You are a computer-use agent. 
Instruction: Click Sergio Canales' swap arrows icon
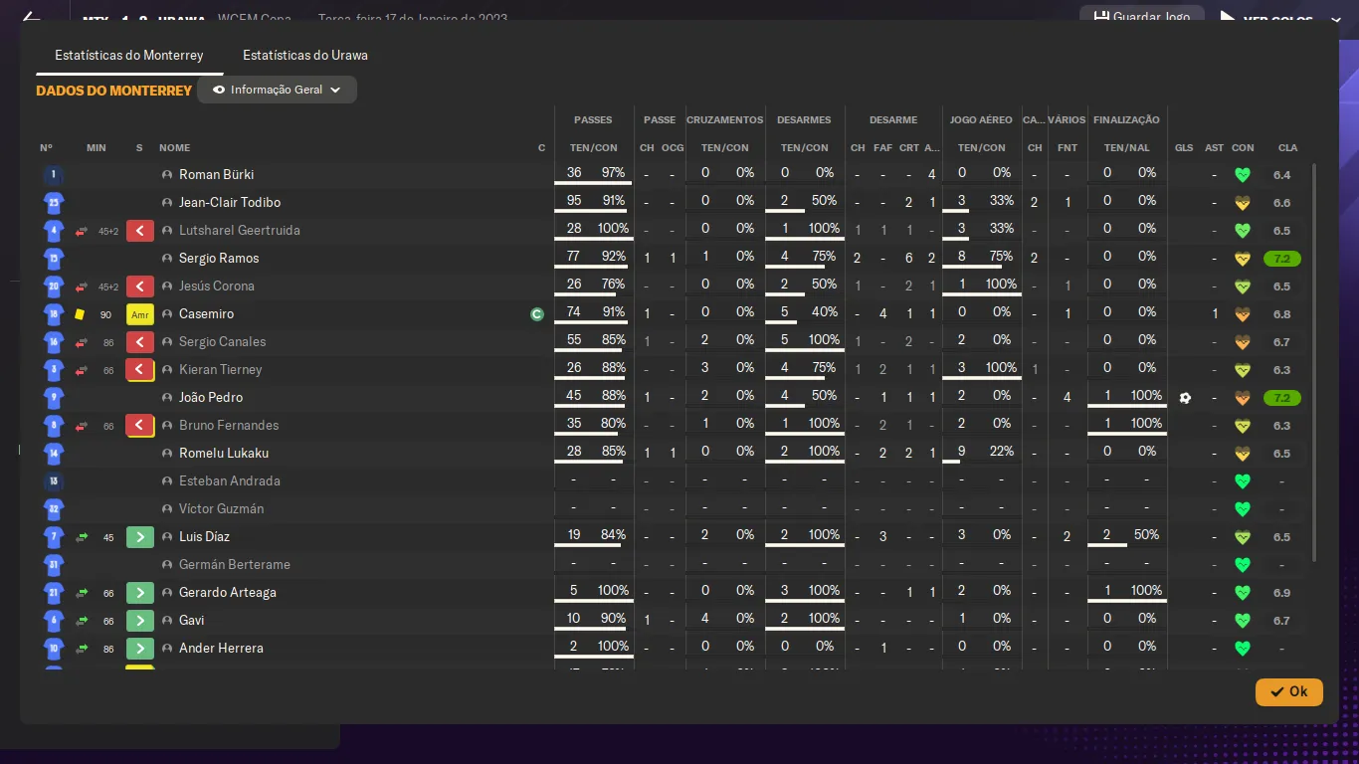pos(82,342)
